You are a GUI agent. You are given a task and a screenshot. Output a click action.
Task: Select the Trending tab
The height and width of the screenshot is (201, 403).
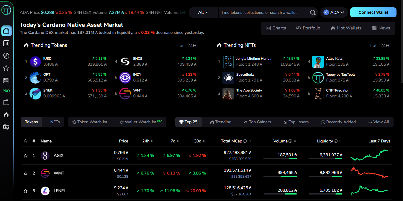click(x=221, y=122)
